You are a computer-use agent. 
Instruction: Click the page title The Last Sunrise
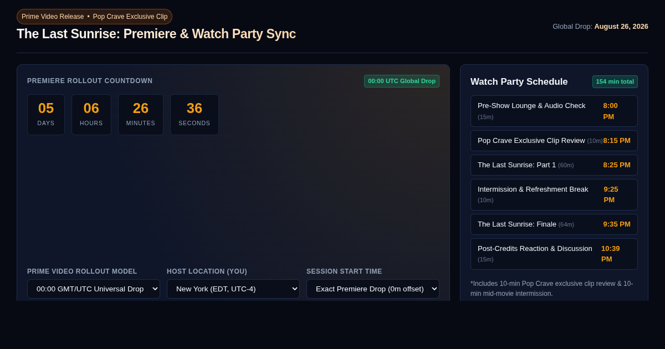click(x=156, y=34)
